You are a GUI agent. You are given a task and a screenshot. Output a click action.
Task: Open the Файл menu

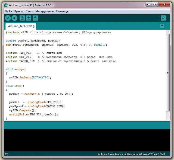coord(8,11)
